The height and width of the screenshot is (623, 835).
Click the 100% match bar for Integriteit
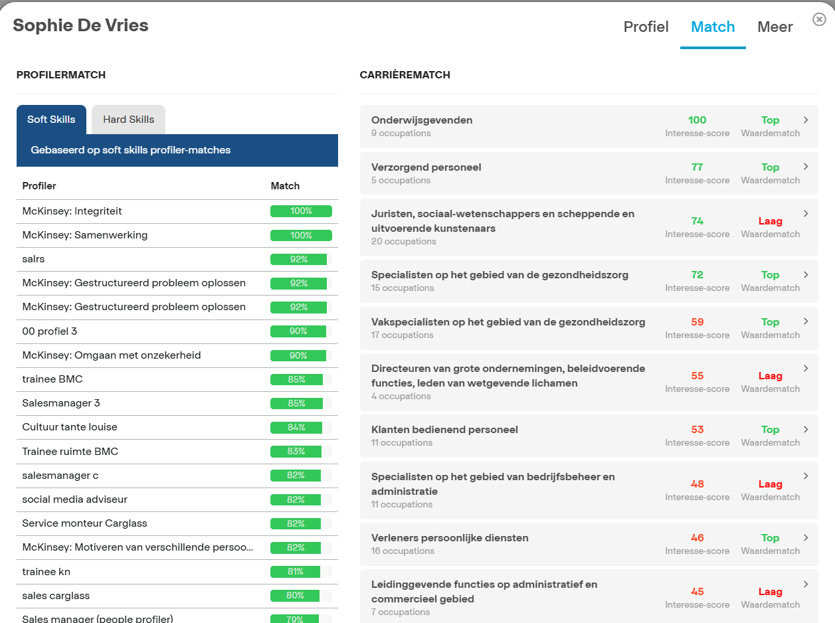coord(301,211)
